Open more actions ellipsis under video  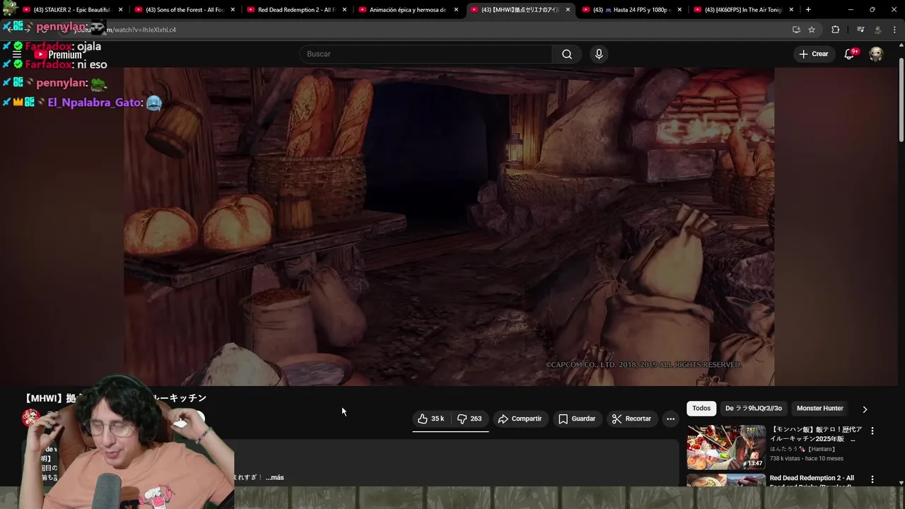[670, 419]
